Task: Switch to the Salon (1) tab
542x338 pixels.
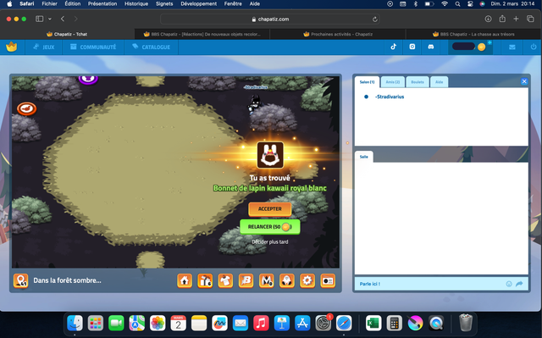Action: [367, 82]
